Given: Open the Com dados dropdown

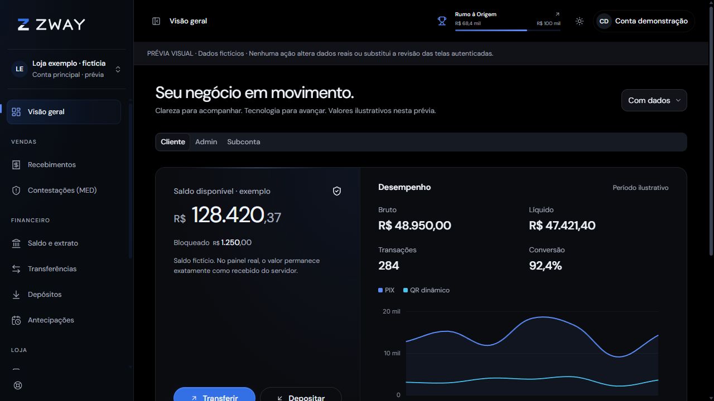Looking at the screenshot, I should tap(654, 100).
